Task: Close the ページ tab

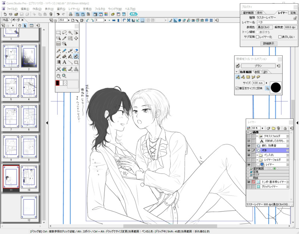Action: 22,20
